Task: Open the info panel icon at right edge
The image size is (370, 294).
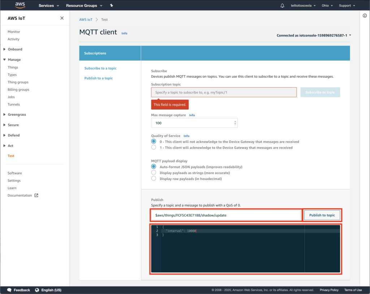Action: point(365,16)
